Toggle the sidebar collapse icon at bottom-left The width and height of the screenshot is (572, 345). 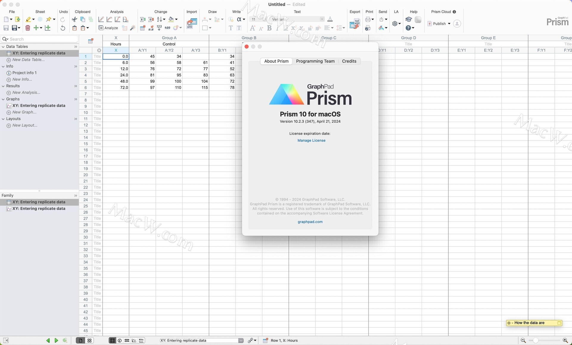point(6,340)
